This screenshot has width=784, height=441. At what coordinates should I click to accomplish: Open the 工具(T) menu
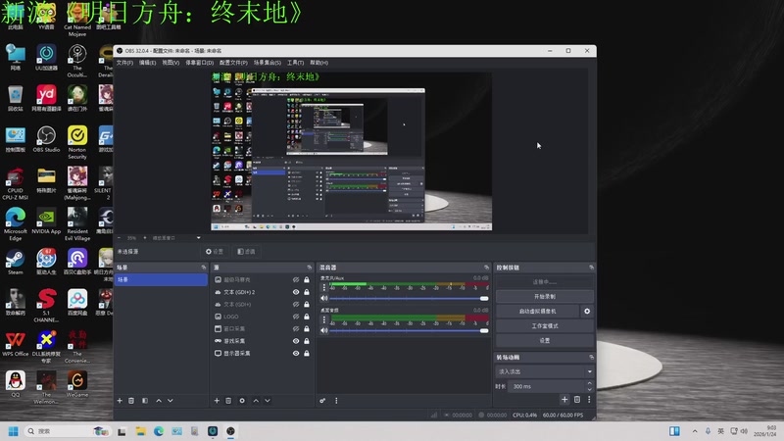tap(296, 63)
